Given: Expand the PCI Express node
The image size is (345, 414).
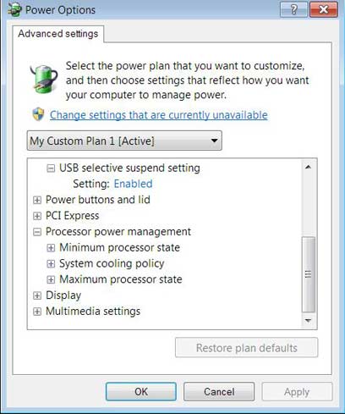Looking at the screenshot, I should coord(37,216).
